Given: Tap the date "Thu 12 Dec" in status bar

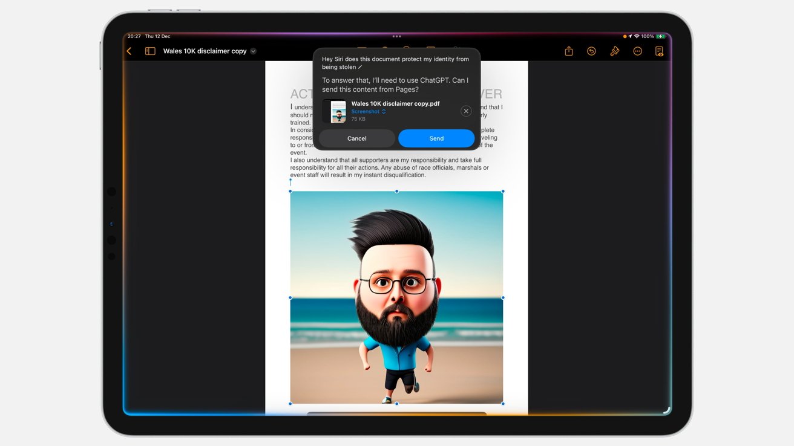Looking at the screenshot, I should (x=158, y=36).
